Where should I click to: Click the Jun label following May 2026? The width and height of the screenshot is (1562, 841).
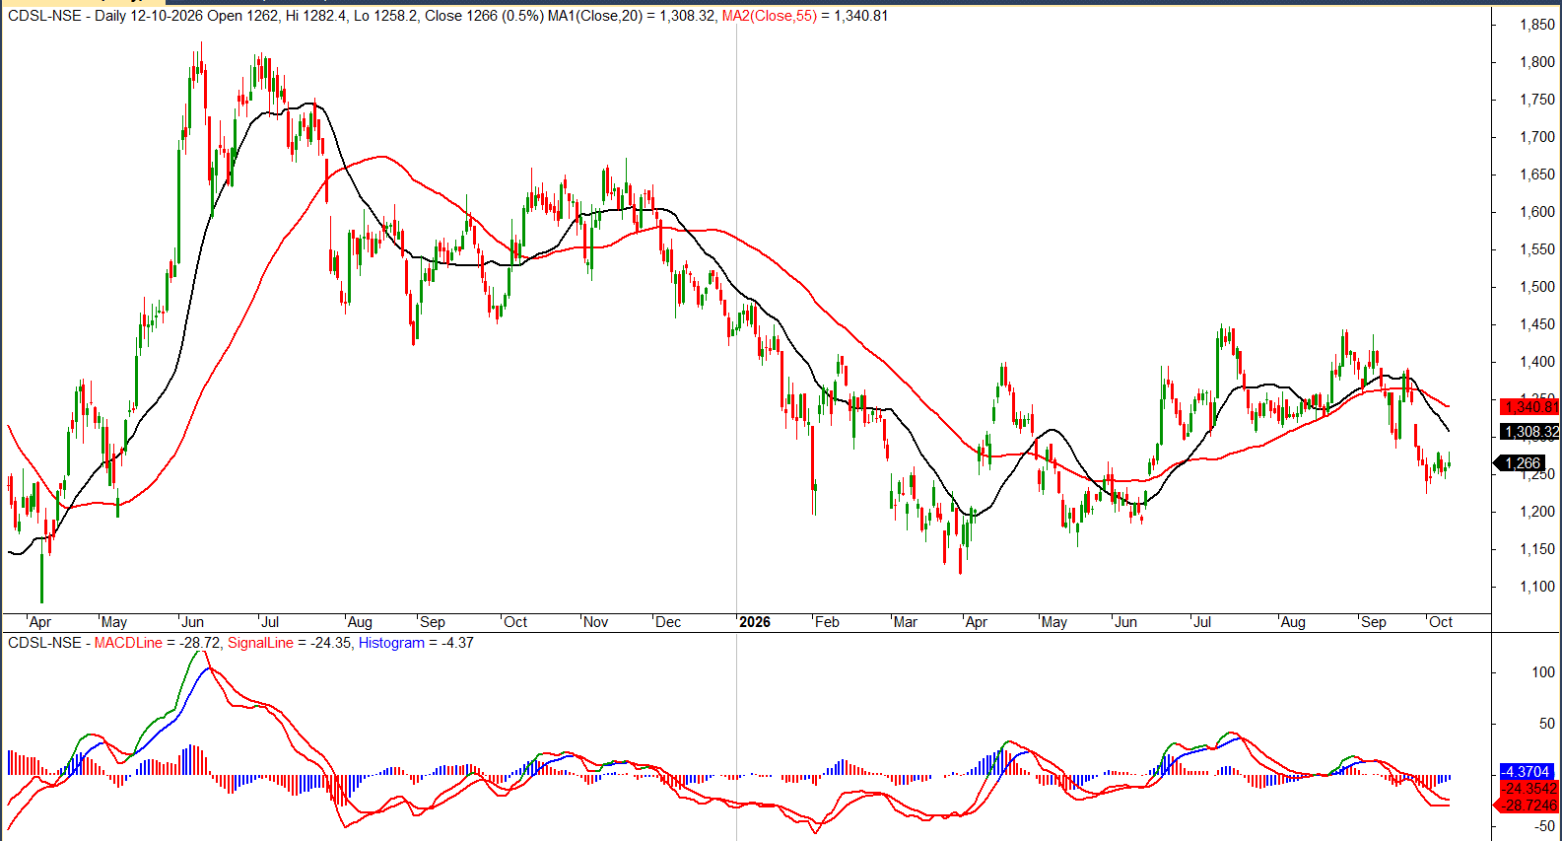[1125, 622]
